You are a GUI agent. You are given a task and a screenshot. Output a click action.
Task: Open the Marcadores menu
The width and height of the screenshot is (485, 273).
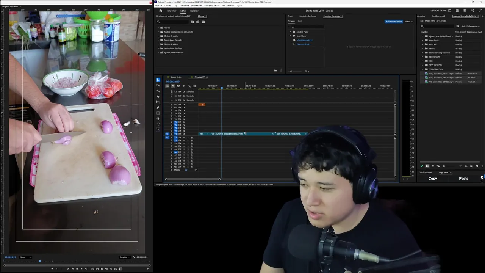pos(197,5)
